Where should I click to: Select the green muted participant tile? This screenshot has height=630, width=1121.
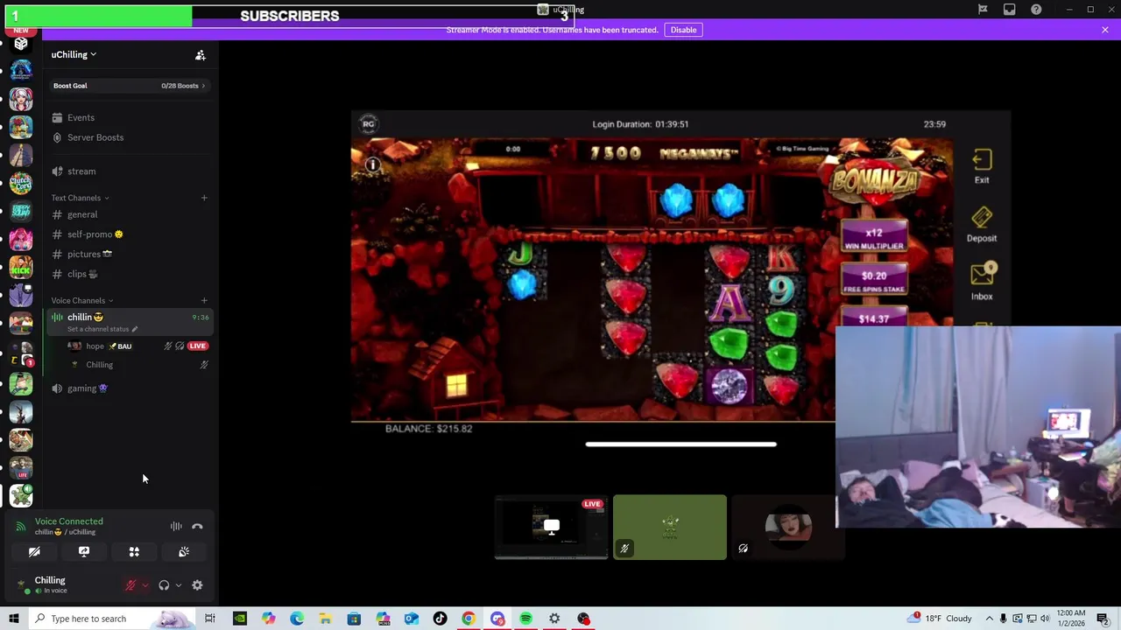click(x=670, y=527)
